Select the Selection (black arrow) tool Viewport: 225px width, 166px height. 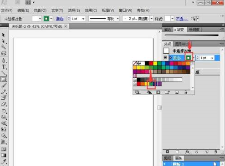4,35
